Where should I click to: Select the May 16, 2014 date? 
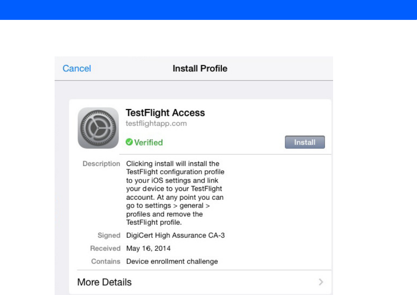point(148,248)
